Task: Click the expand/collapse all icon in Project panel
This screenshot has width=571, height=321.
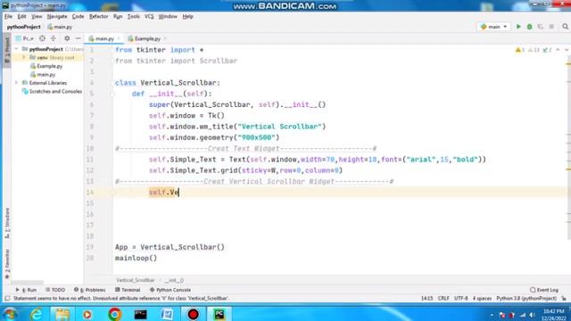Action: (x=54, y=38)
